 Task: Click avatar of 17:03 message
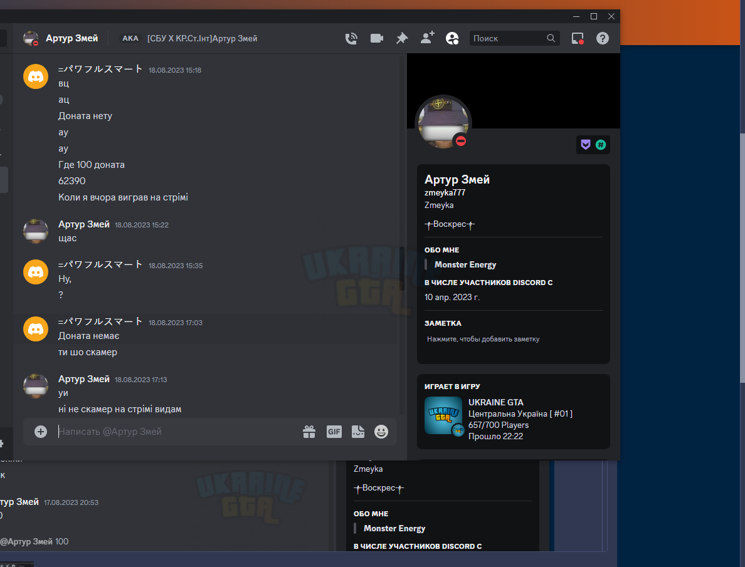[36, 329]
